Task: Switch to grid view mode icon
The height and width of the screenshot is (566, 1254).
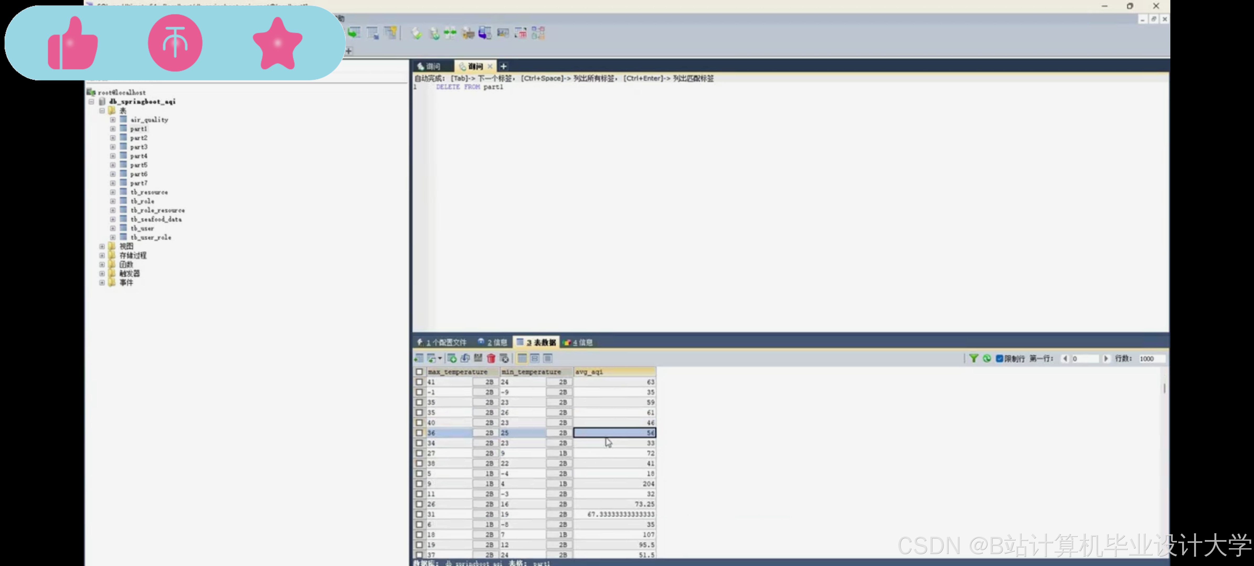Action: (x=522, y=358)
